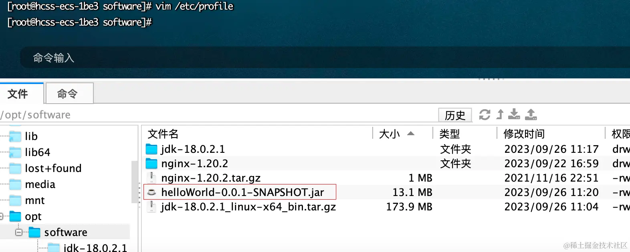Click date 2023/09/26 11:17
The width and height of the screenshot is (630, 252).
click(551, 149)
